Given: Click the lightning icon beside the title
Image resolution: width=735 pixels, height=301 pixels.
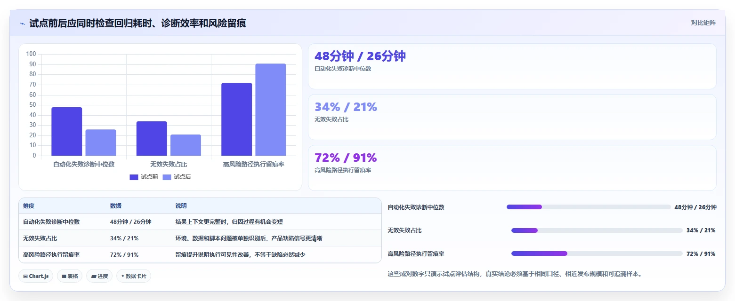Looking at the screenshot, I should click(22, 24).
